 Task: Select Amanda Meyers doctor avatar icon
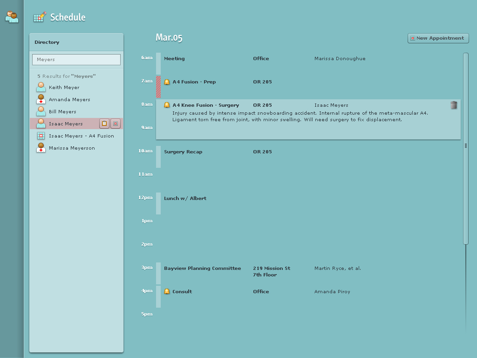pos(41,99)
